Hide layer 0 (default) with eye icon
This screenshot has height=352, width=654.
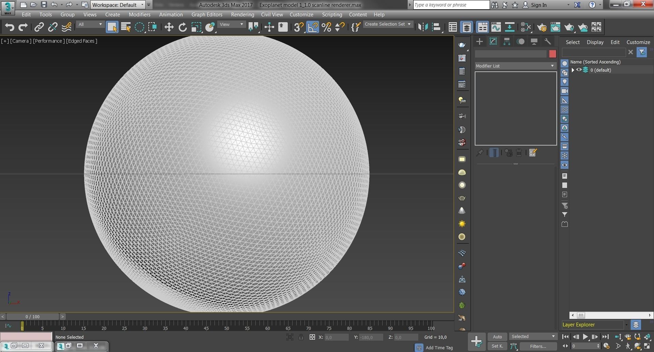click(x=579, y=70)
